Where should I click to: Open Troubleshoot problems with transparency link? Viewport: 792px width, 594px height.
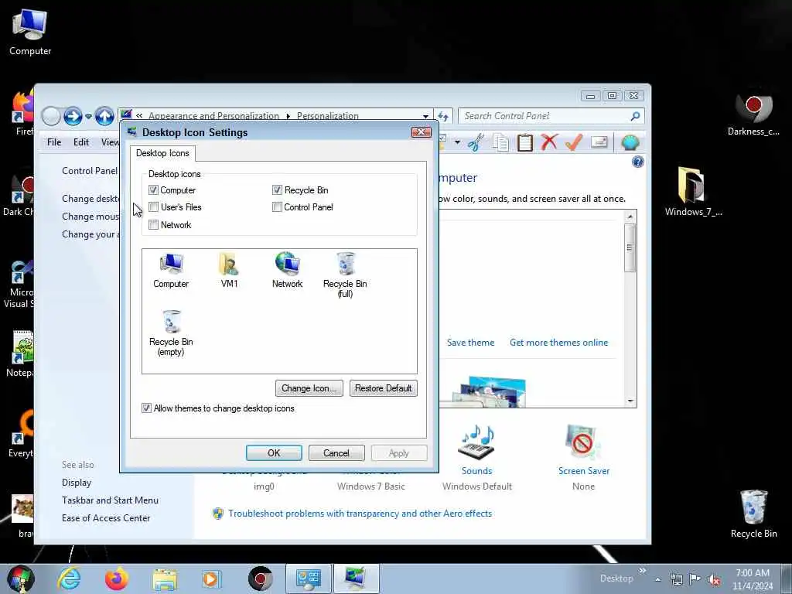pos(360,514)
